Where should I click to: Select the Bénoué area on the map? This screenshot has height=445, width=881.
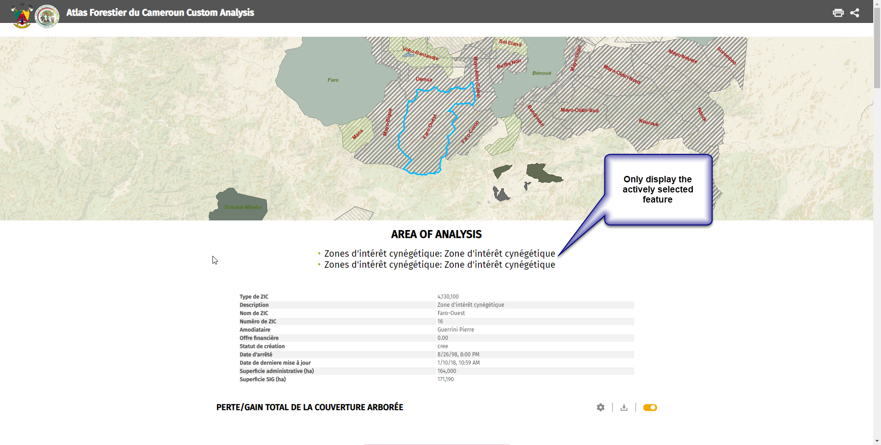pos(541,73)
